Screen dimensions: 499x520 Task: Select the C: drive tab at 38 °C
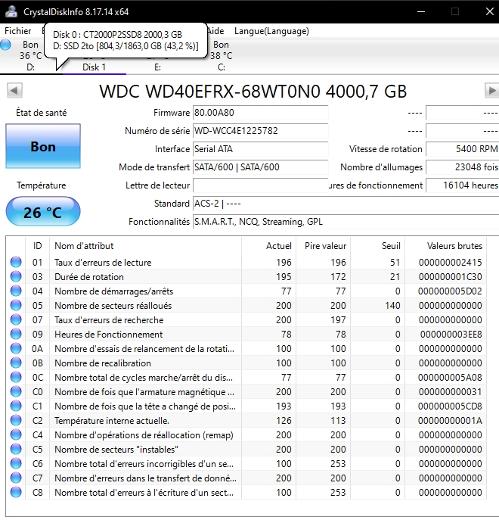pyautogui.click(x=221, y=61)
